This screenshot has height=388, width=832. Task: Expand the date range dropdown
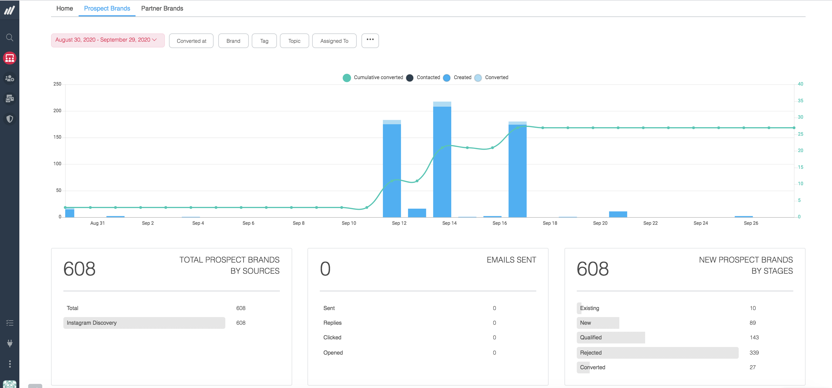click(x=108, y=40)
